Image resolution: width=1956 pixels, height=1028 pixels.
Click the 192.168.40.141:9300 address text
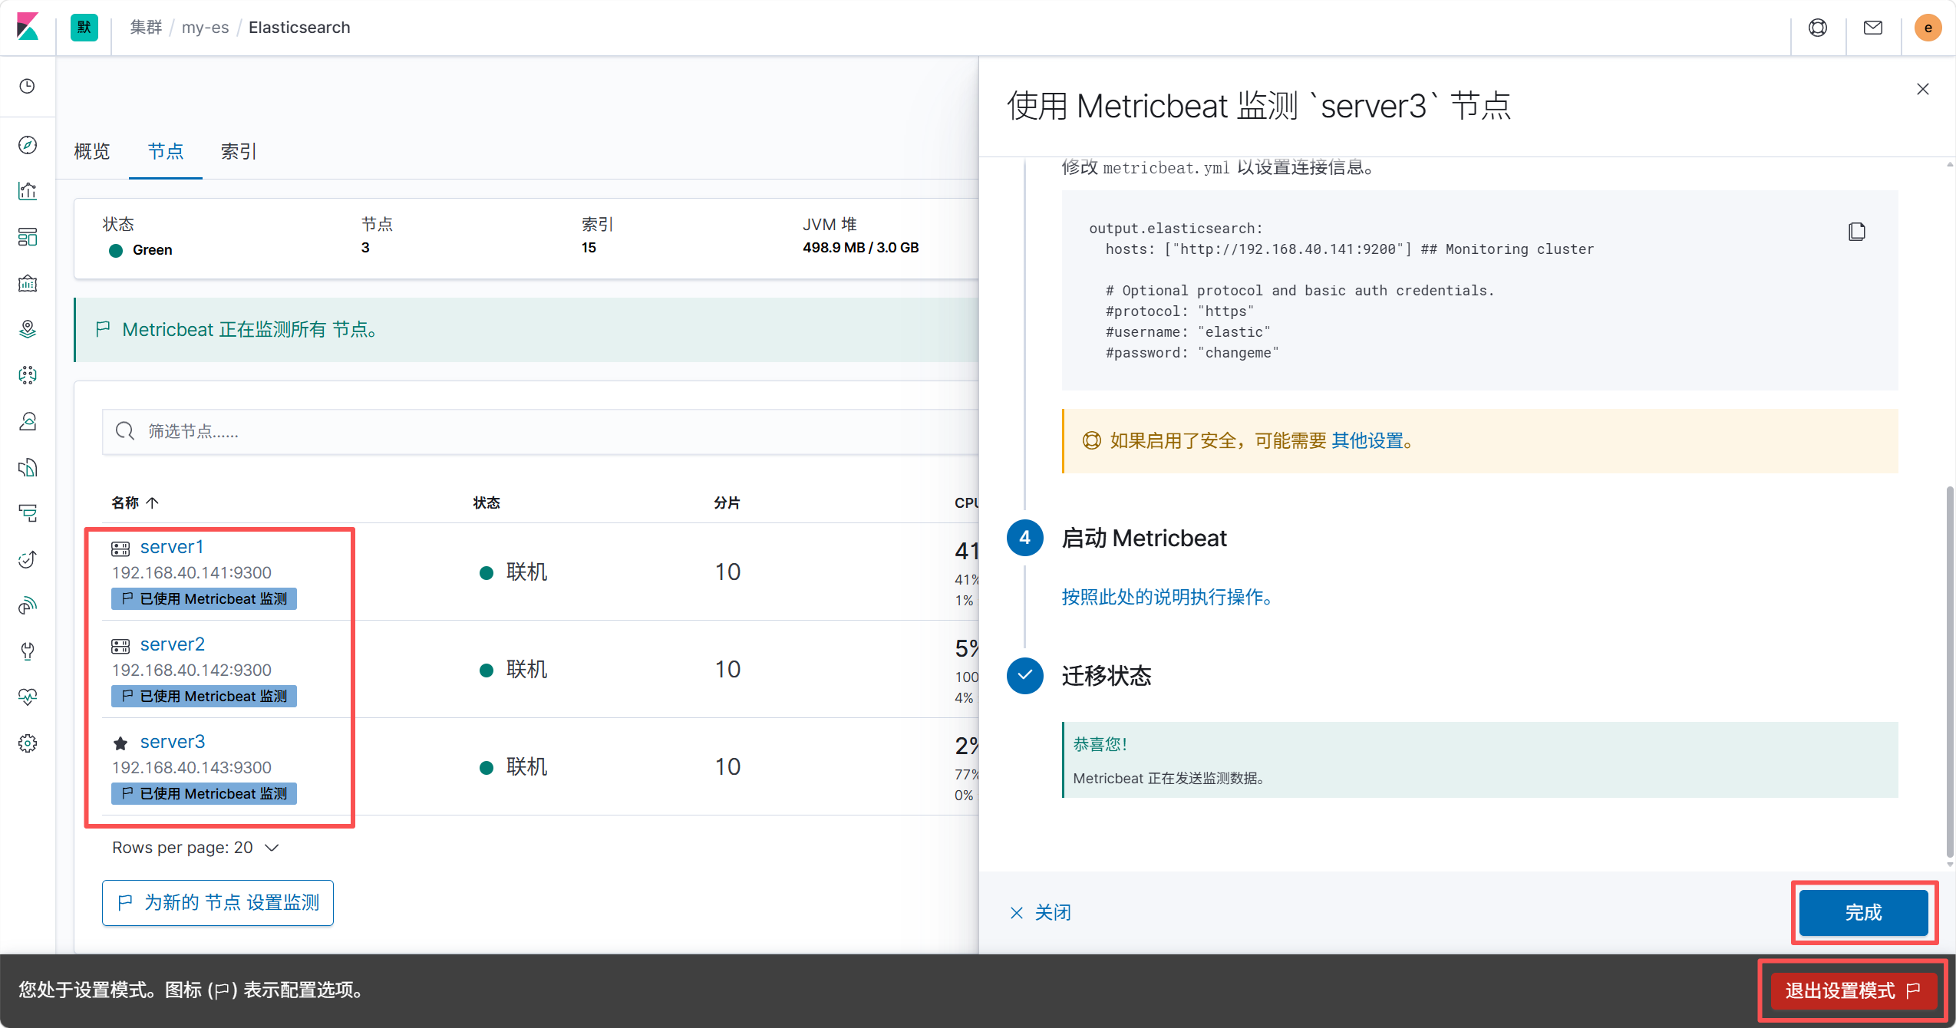coord(192,572)
